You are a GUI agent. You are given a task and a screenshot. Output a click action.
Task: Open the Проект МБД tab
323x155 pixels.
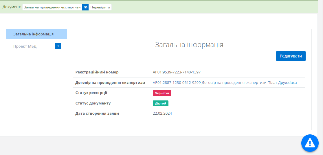pos(25,46)
